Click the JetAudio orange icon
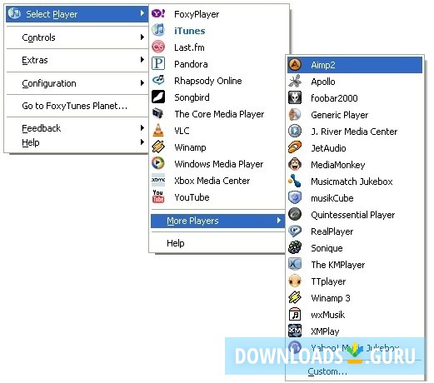 295,147
